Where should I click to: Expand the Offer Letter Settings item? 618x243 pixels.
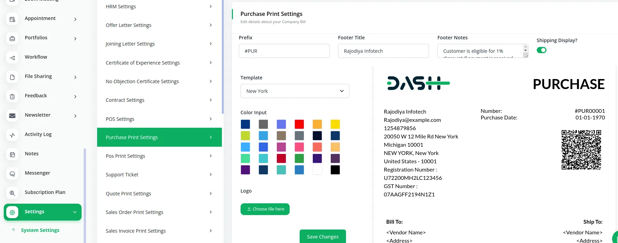pyautogui.click(x=159, y=25)
